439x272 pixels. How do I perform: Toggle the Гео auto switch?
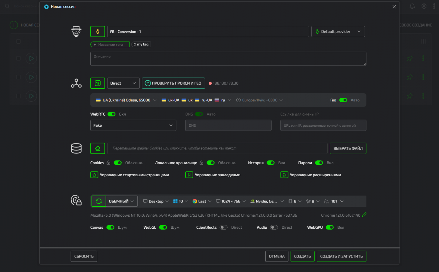[x=343, y=100]
